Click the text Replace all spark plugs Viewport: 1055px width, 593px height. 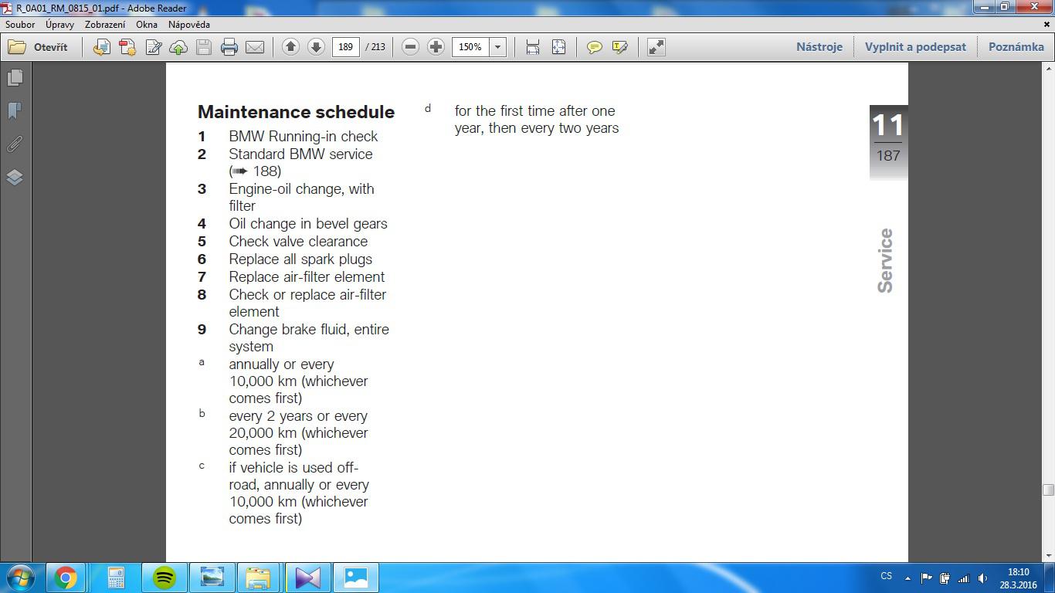300,259
